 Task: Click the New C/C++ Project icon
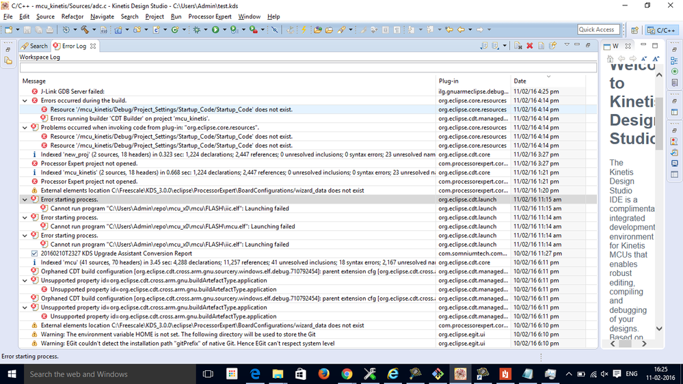click(118, 29)
